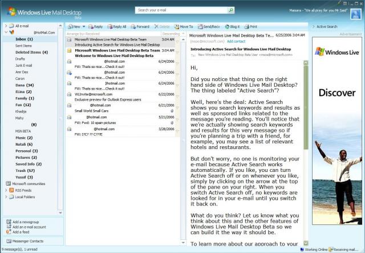Click the Descending sort order header

[x=171, y=34]
